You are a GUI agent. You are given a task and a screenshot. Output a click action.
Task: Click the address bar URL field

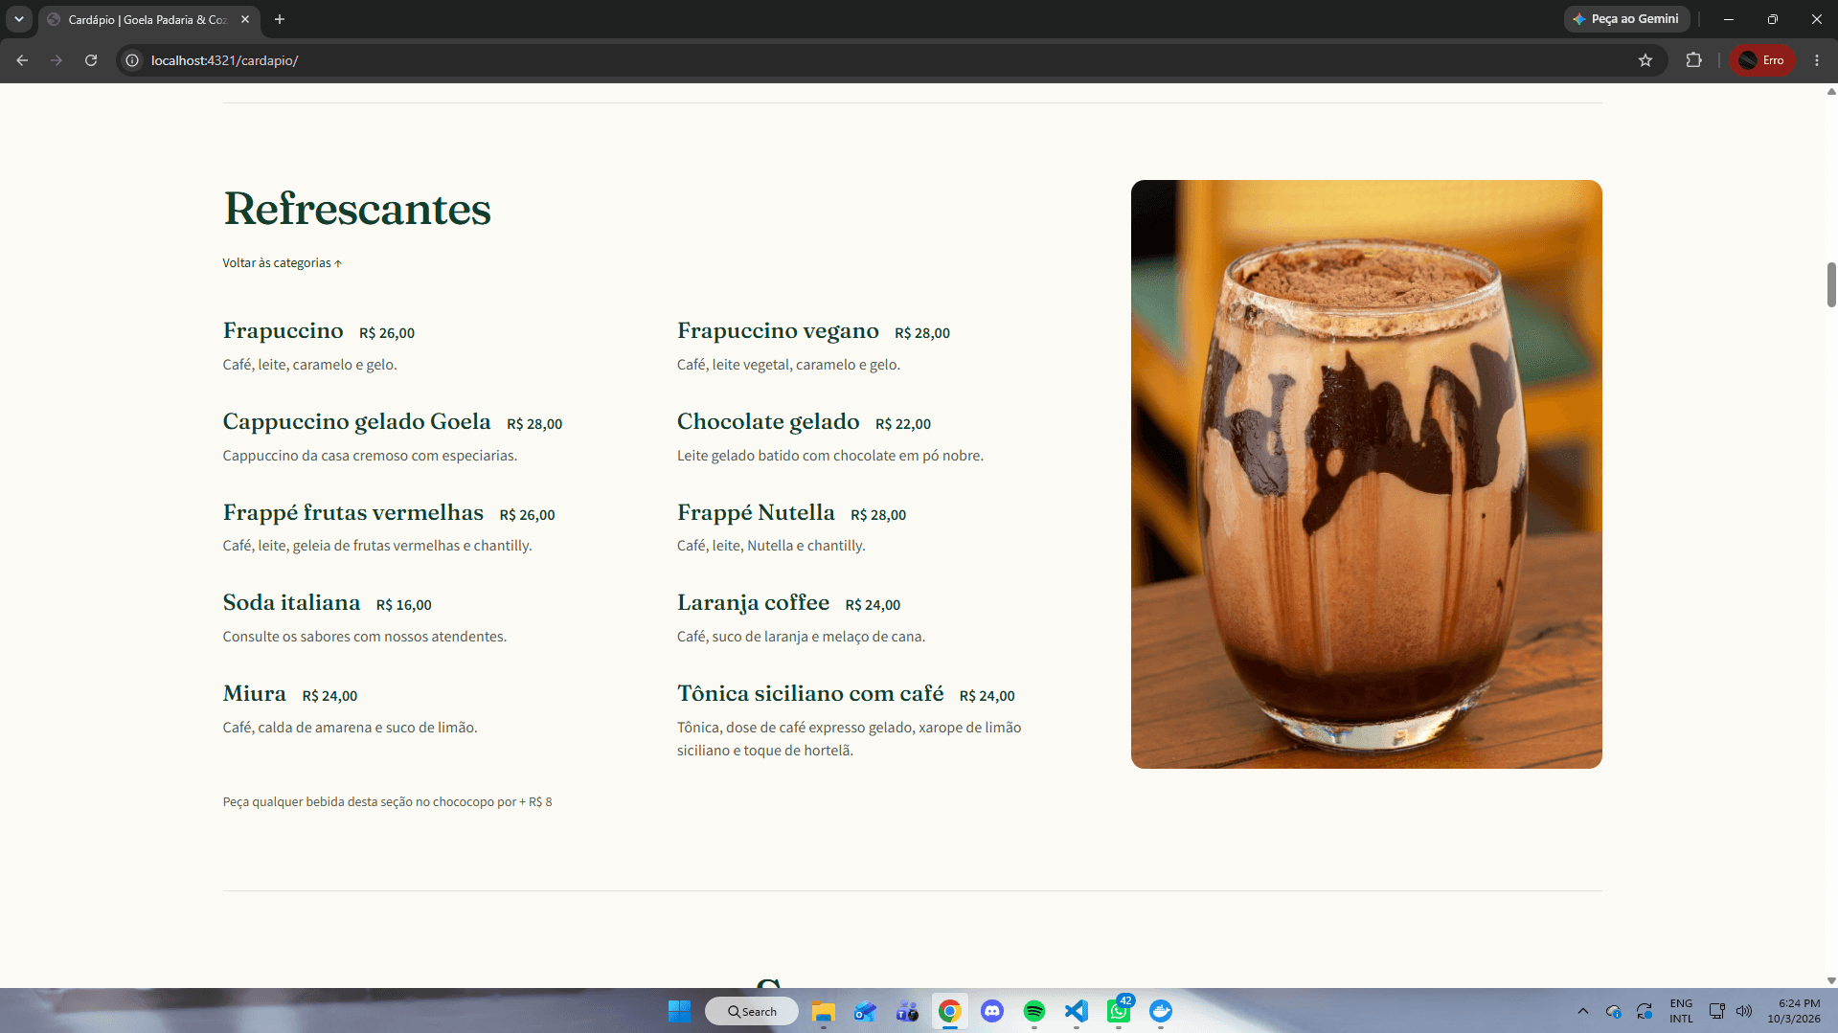pos(891,60)
